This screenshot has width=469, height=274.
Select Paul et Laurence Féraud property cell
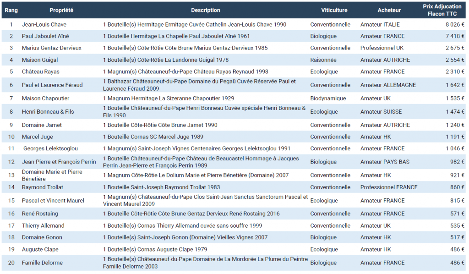pyautogui.click(x=52, y=85)
